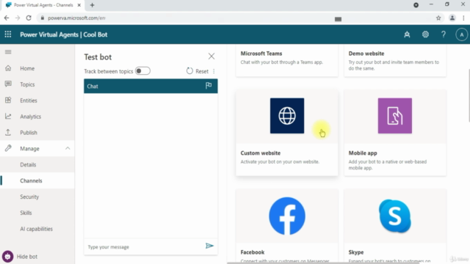The image size is (470, 264).
Task: Open the Settings gear in header
Action: pos(425,34)
